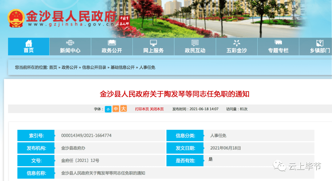
Task: Click the 发文日期 label cell
Action: click(185, 148)
